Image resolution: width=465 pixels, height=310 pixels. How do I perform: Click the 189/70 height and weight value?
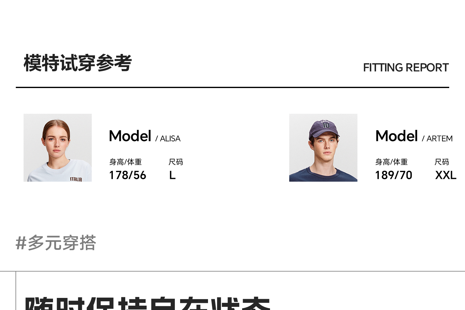(x=393, y=175)
